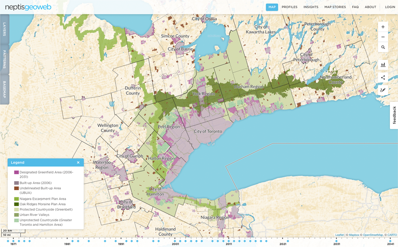Zoom in on the map

[383, 27]
